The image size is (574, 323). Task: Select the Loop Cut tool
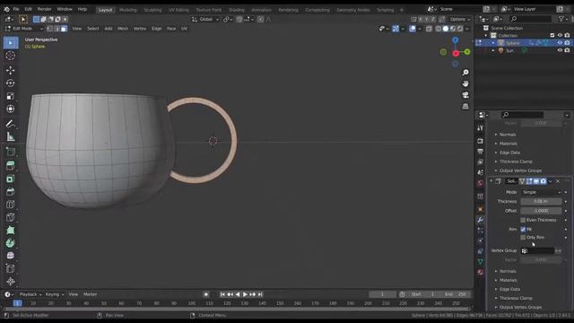(x=11, y=205)
